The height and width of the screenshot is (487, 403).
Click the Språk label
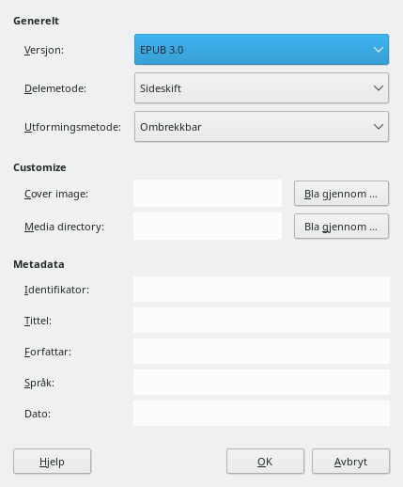[39, 383]
